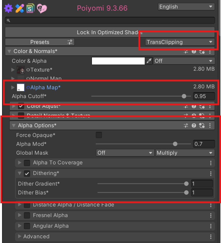
Task: Expand the Texture row arrow
Action: click(13, 70)
